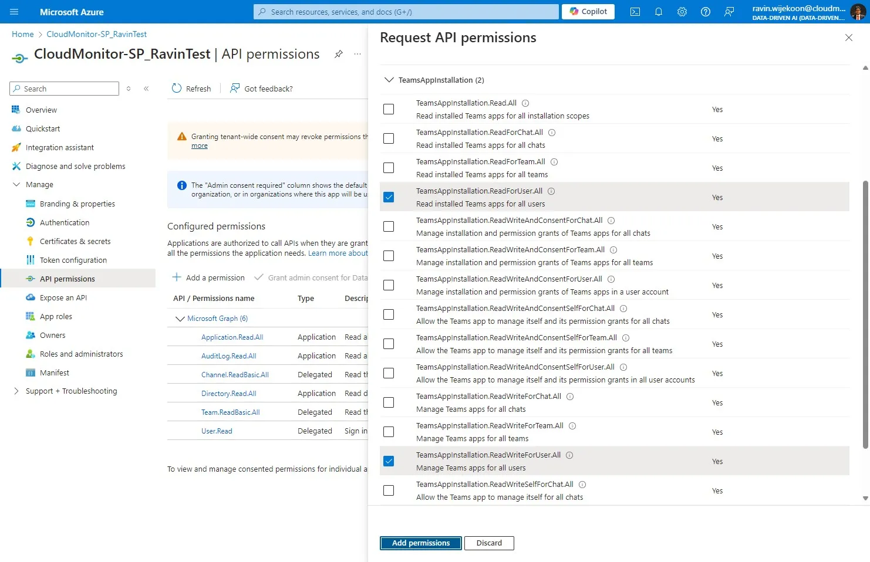This screenshot has height=562, width=870.
Task: Close the Request API permissions panel
Action: pyautogui.click(x=849, y=38)
